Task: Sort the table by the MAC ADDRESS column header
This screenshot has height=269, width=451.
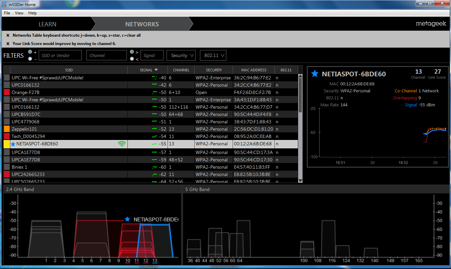Action: point(254,70)
